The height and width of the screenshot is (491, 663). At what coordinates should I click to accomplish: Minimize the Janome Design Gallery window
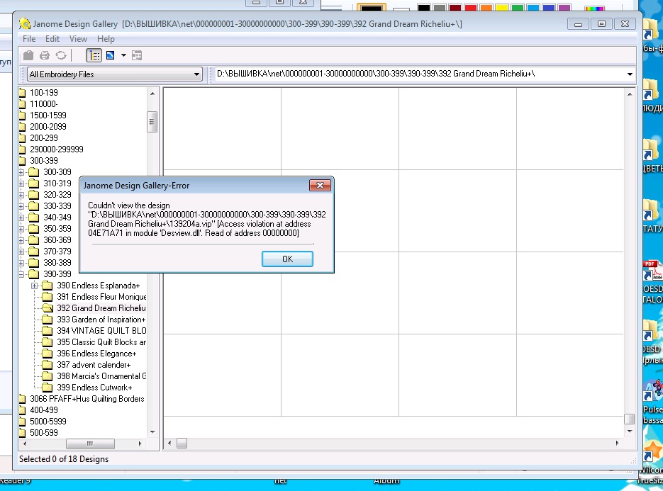(x=578, y=23)
